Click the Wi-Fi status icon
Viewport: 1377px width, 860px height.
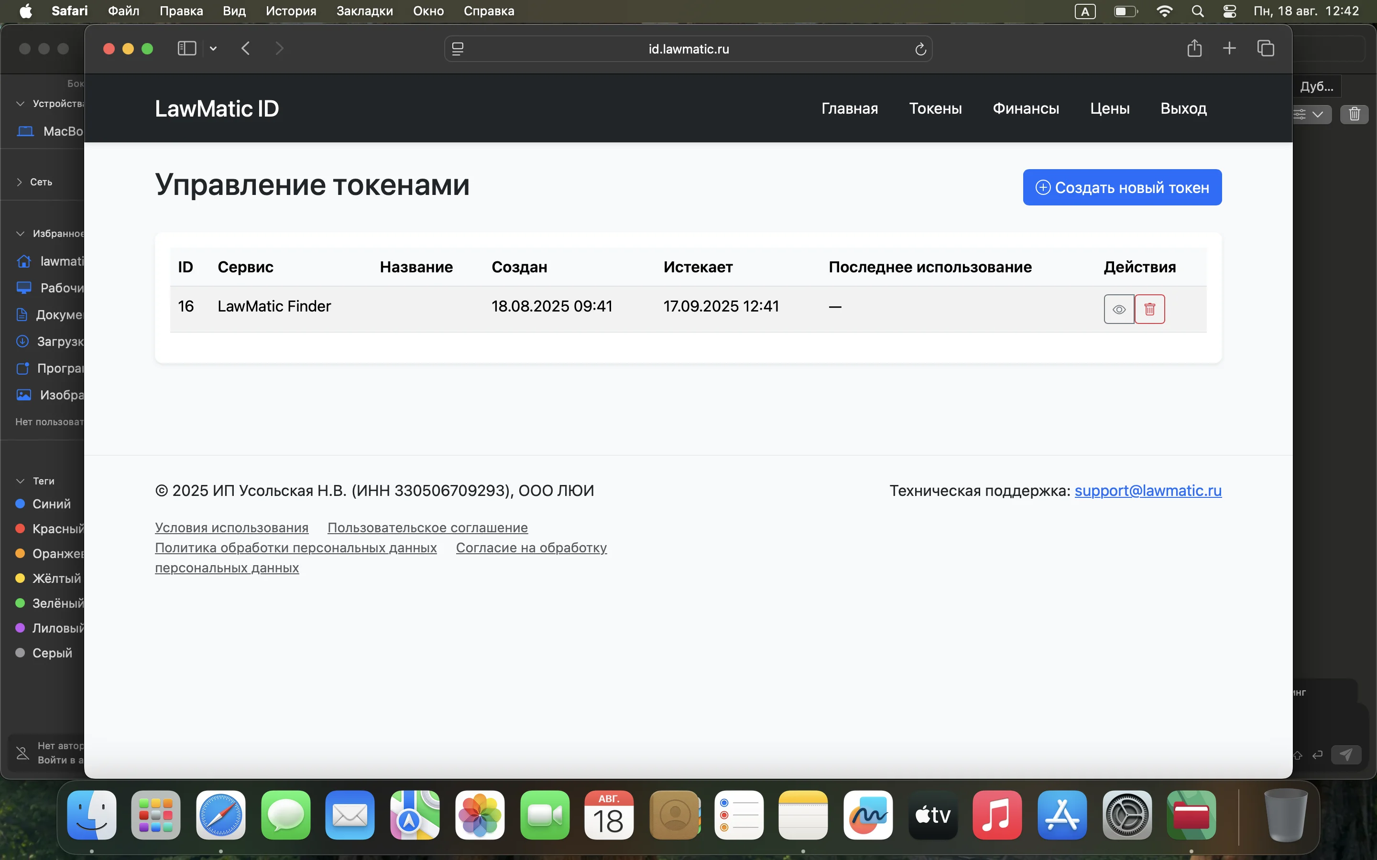pos(1164,11)
